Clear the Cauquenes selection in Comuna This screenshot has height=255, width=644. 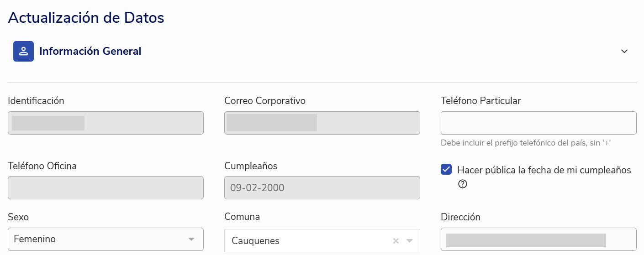pyautogui.click(x=396, y=241)
